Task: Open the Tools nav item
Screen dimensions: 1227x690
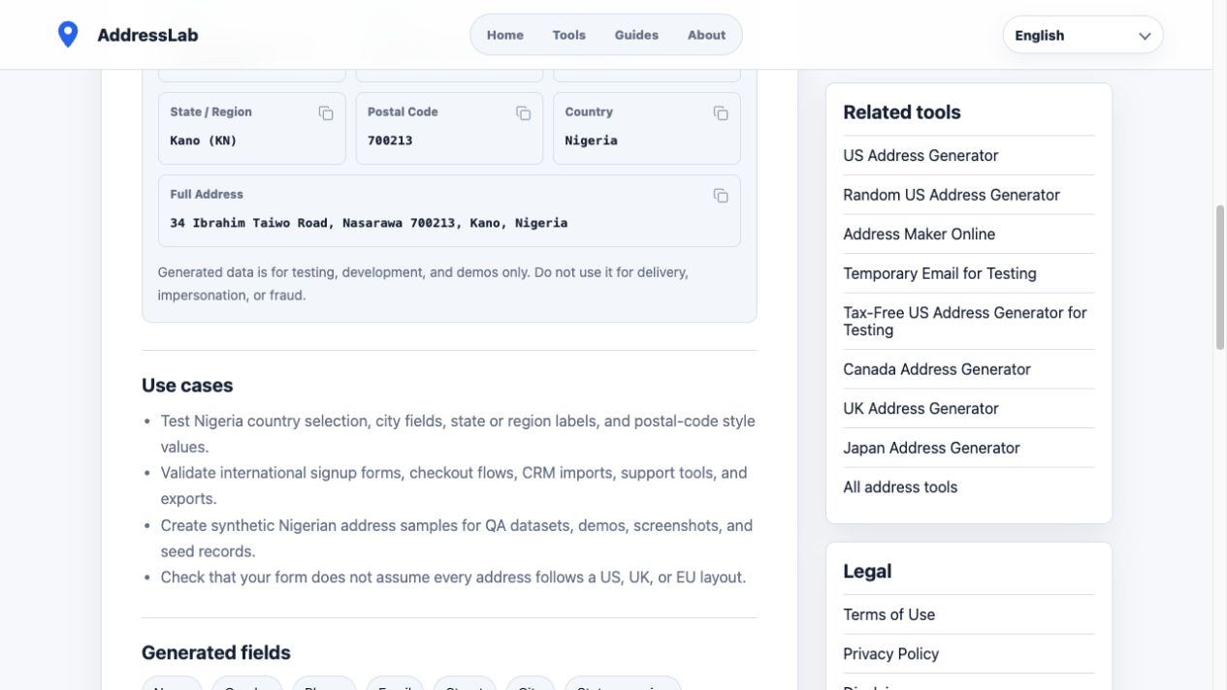Action: tap(569, 35)
